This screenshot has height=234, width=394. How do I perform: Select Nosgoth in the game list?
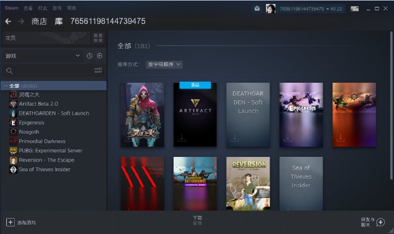[x=29, y=132]
